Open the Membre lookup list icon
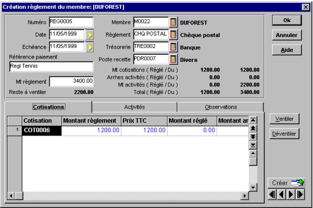This screenshot has height=208, width=313. pyautogui.click(x=173, y=22)
